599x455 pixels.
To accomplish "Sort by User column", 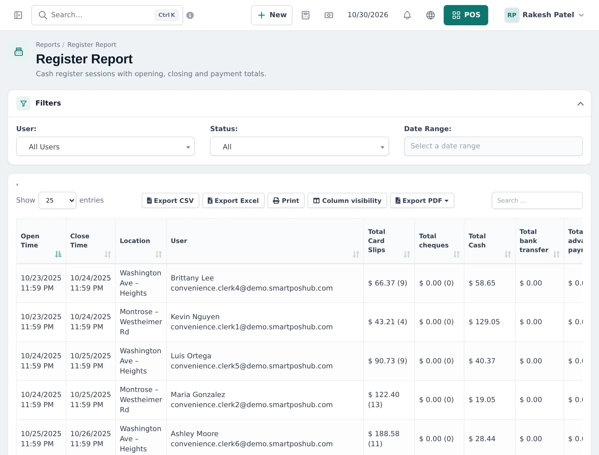I will point(265,241).
